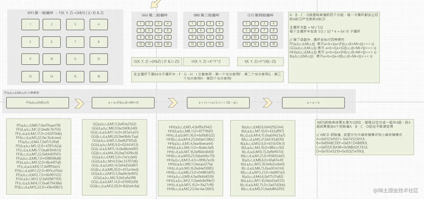This screenshot has height=199, width=424.
Task: Click box 6 in the FF group
Action: tap(52, 42)
